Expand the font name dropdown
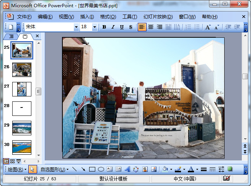Image resolution: width=251 pixels, height=186 pixels. tap(76, 27)
